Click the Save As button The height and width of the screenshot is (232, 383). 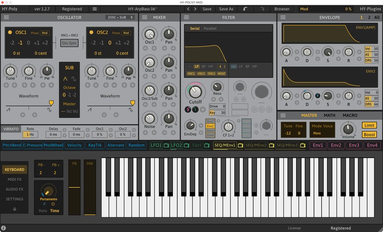point(226,9)
